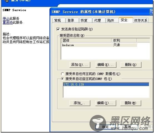Viewport: 154px width, 133px height.
Task: Click 删除(M) to remove host
Action: tap(131, 103)
